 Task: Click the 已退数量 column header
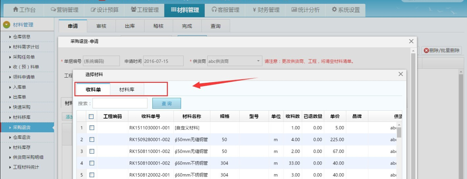[313, 116]
